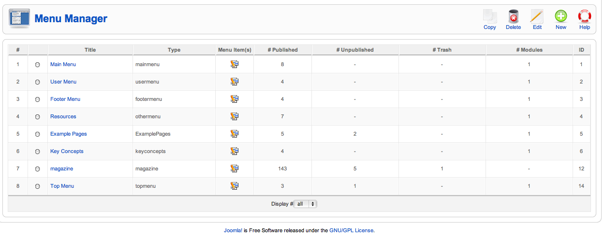The image size is (605, 238).
Task: Open the magazine menu link
Action: (x=61, y=168)
